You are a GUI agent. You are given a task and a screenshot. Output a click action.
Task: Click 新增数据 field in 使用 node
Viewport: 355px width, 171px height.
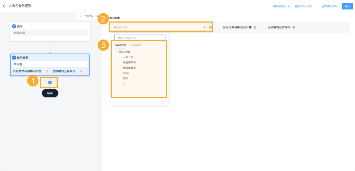click(x=50, y=33)
